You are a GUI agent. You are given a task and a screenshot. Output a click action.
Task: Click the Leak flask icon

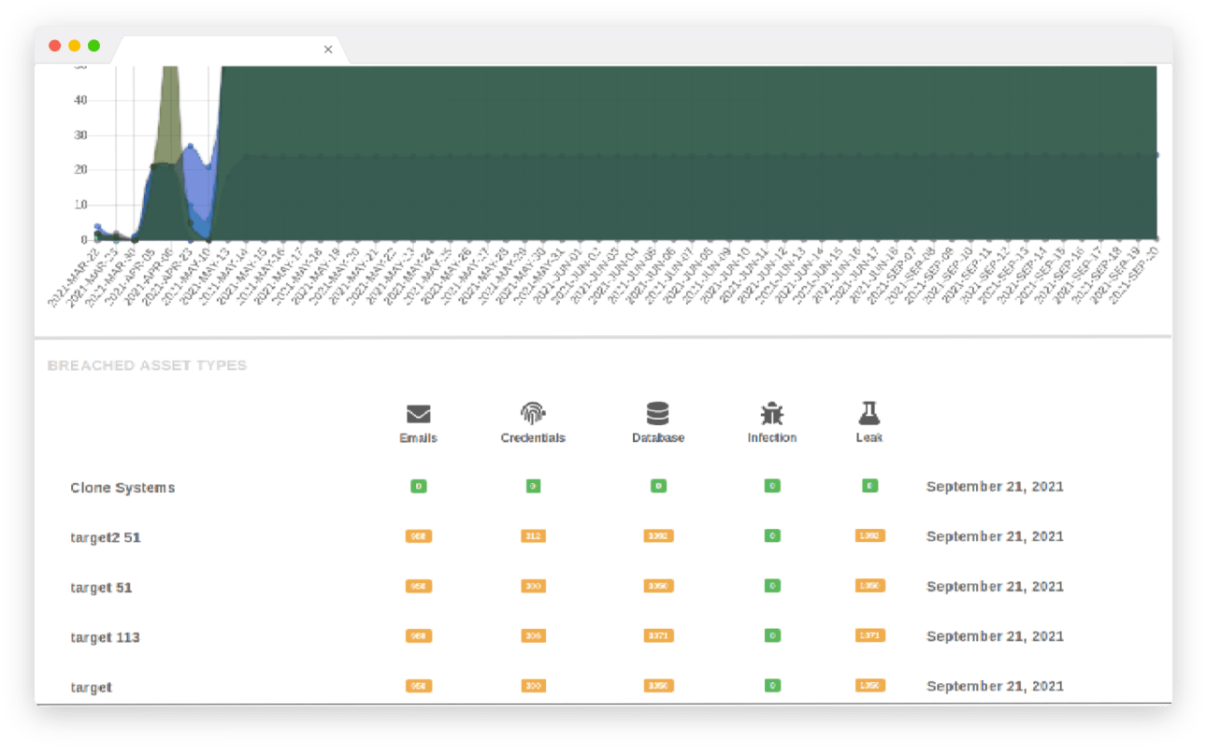869,413
